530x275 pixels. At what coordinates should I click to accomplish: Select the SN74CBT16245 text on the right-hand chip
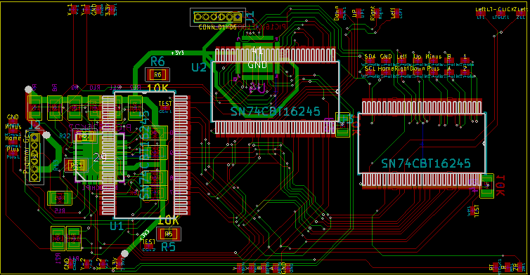click(426, 163)
